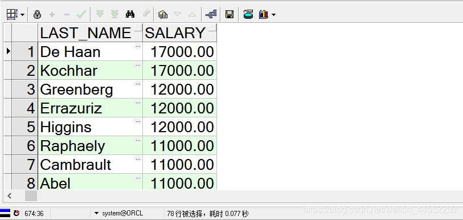463x220 pixels.
Task: Click the Raphaely name cell
Action: point(90,146)
